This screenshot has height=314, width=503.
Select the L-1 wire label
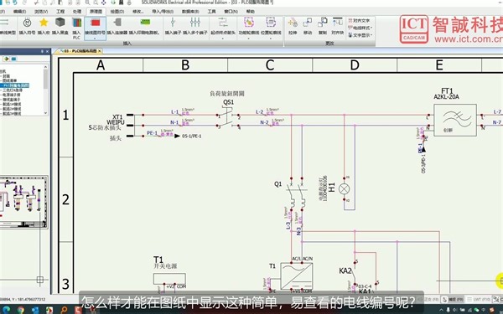tap(174, 112)
